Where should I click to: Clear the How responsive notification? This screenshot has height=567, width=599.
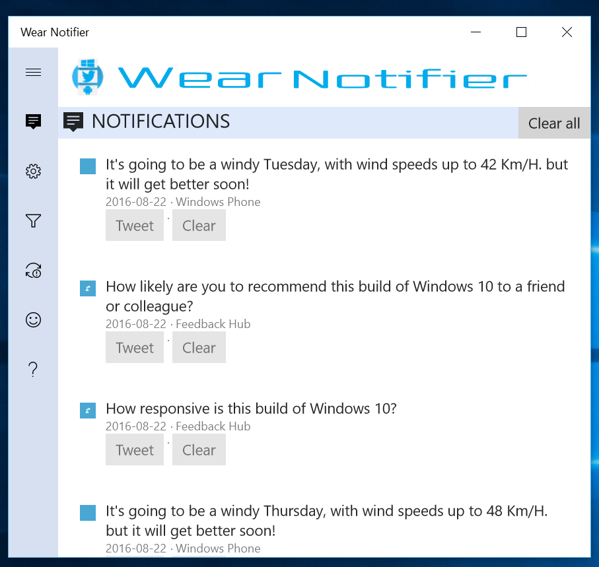(199, 450)
